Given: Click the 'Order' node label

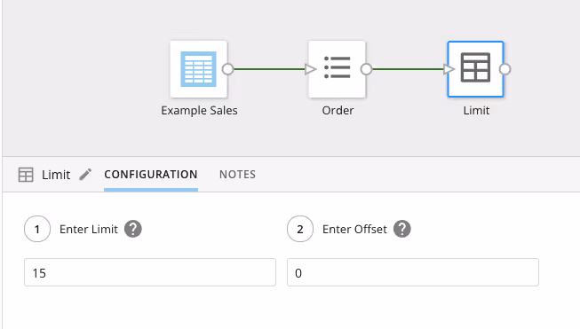Looking at the screenshot, I should pyautogui.click(x=338, y=110).
